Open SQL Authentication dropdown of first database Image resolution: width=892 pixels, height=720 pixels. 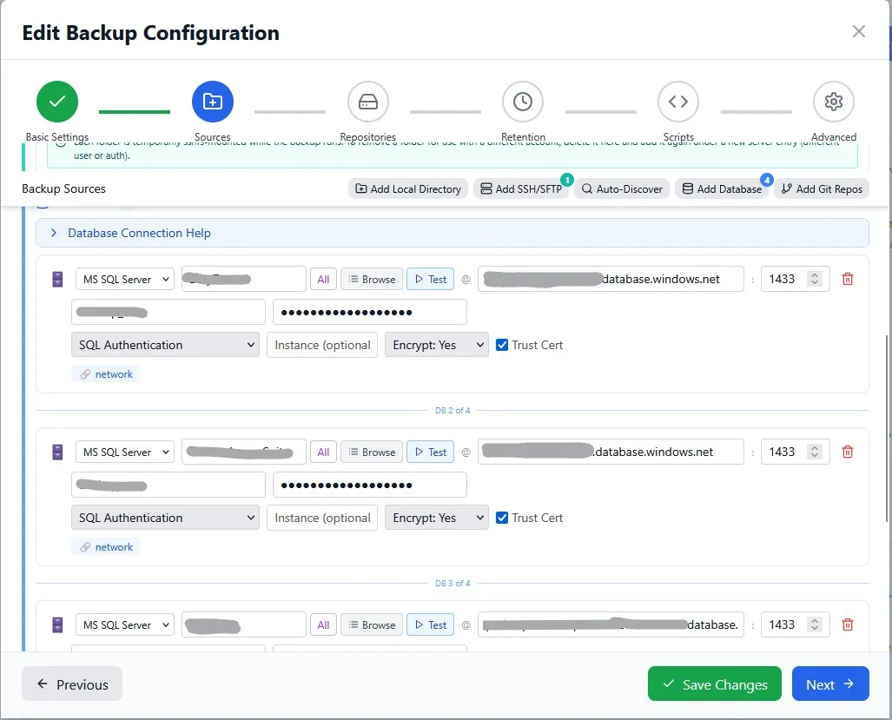click(x=166, y=345)
